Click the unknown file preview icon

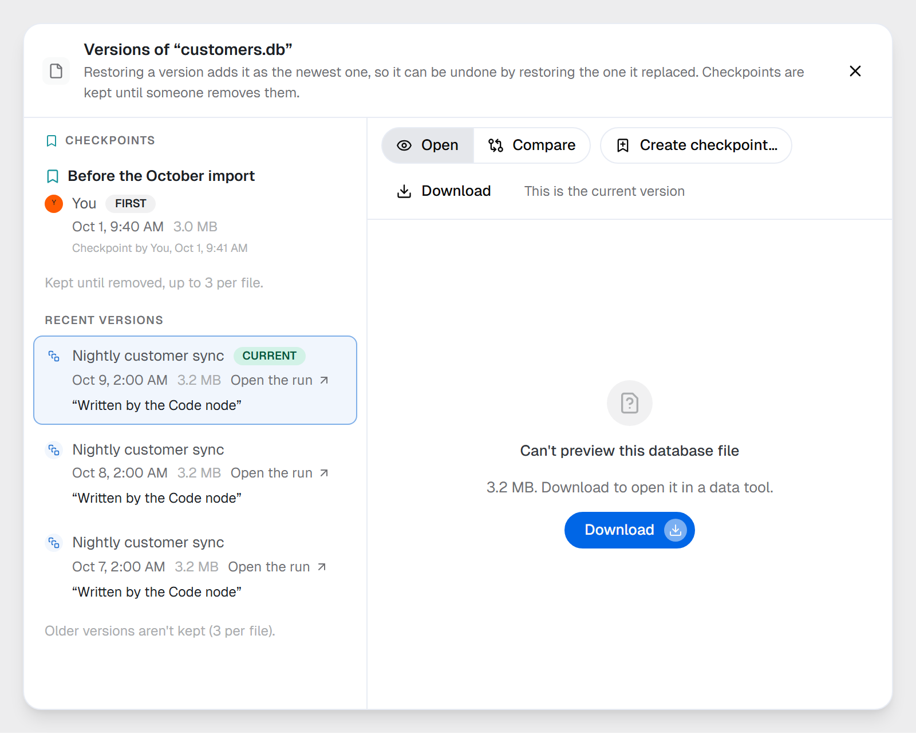coord(630,403)
